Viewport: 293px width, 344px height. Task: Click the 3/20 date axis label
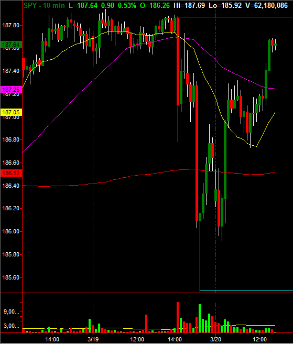tap(215, 339)
